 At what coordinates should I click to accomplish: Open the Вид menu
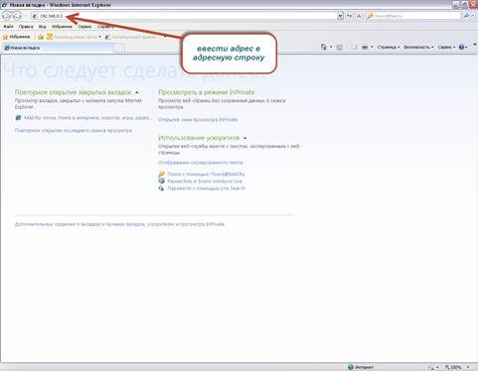pyautogui.click(x=42, y=27)
